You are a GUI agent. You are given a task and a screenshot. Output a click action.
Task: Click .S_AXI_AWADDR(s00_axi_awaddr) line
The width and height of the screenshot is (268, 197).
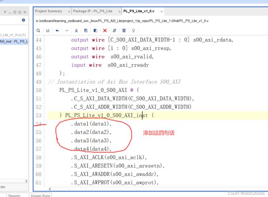click(115, 174)
